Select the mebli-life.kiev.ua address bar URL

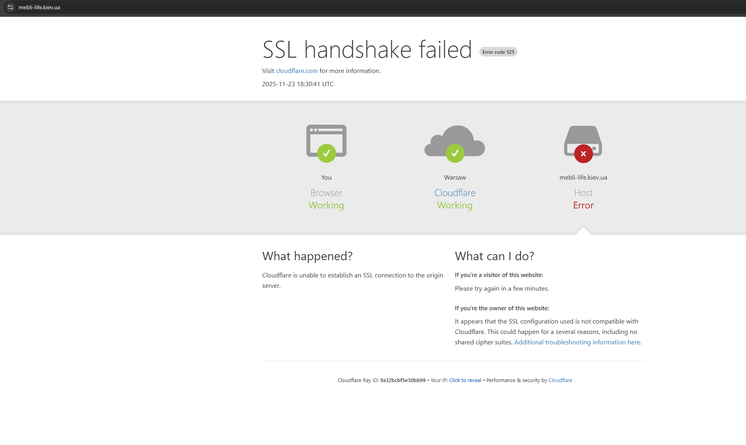point(39,7)
